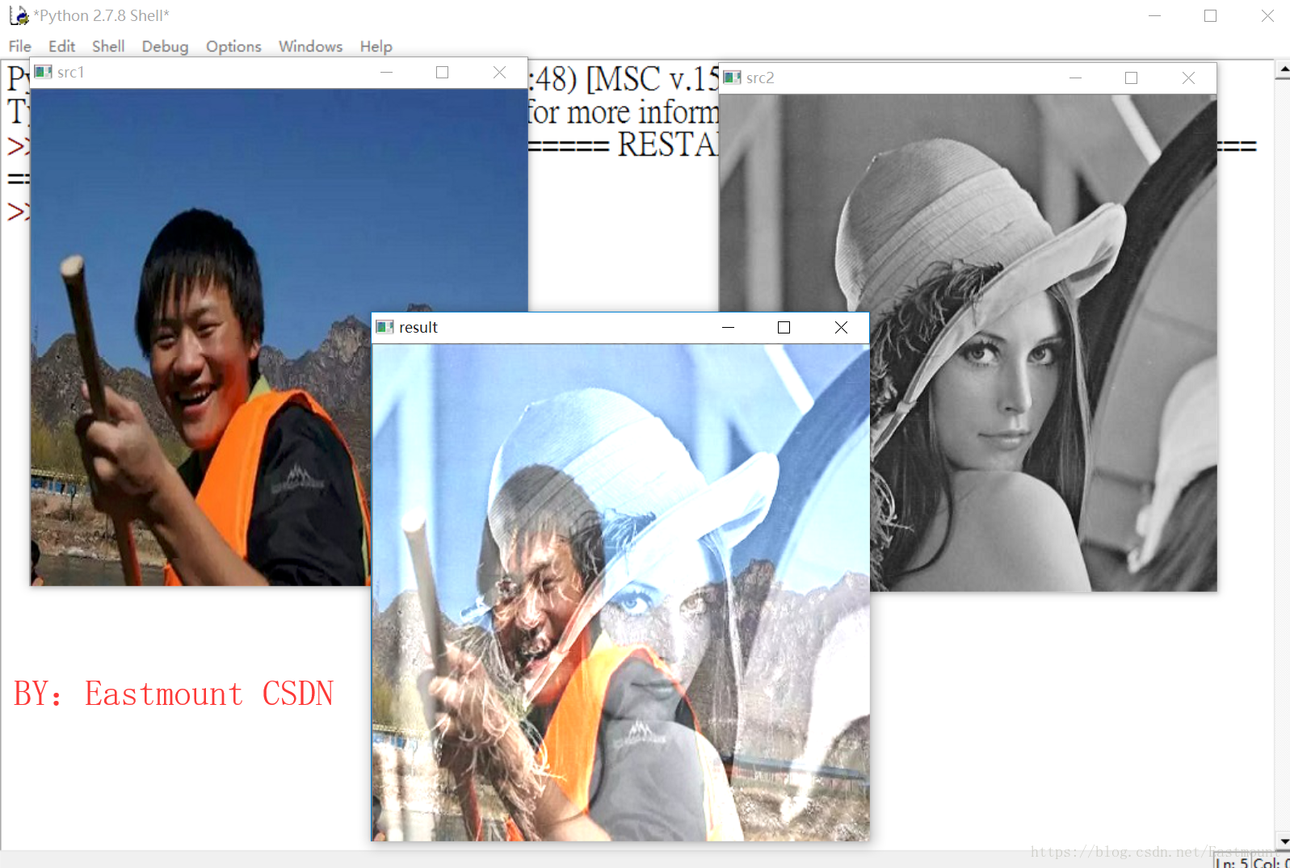Minimize the result image window
The image size is (1290, 868).
coord(728,328)
